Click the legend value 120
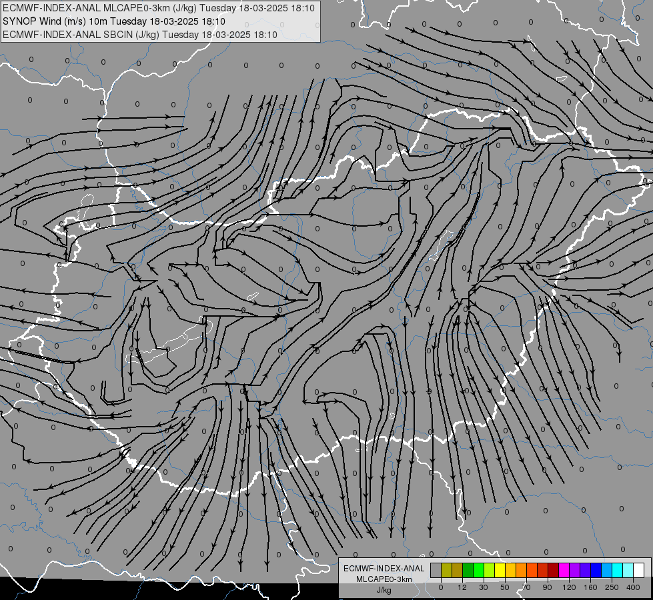 click(569, 587)
